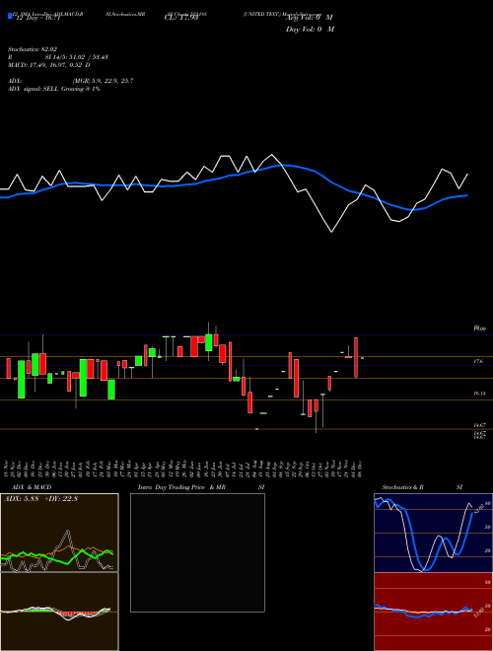
Task: Click the 'ADX: 5.88 +DY: 22.8' label
Action: pos(40,499)
